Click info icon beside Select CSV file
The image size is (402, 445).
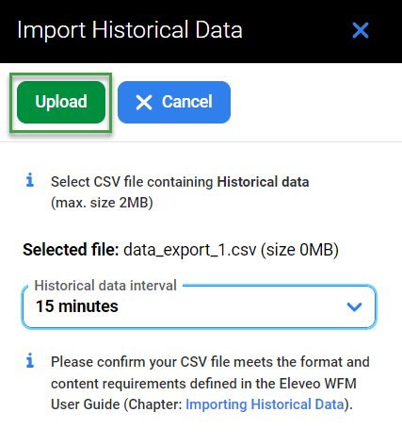point(30,180)
